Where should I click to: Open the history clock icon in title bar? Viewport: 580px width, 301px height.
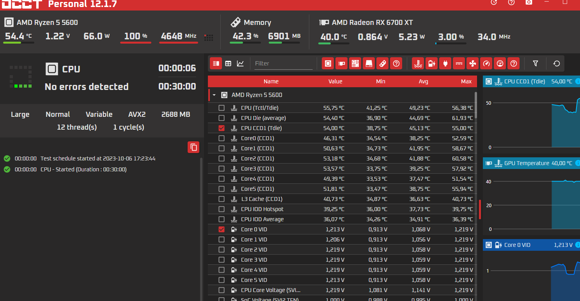click(x=494, y=2)
